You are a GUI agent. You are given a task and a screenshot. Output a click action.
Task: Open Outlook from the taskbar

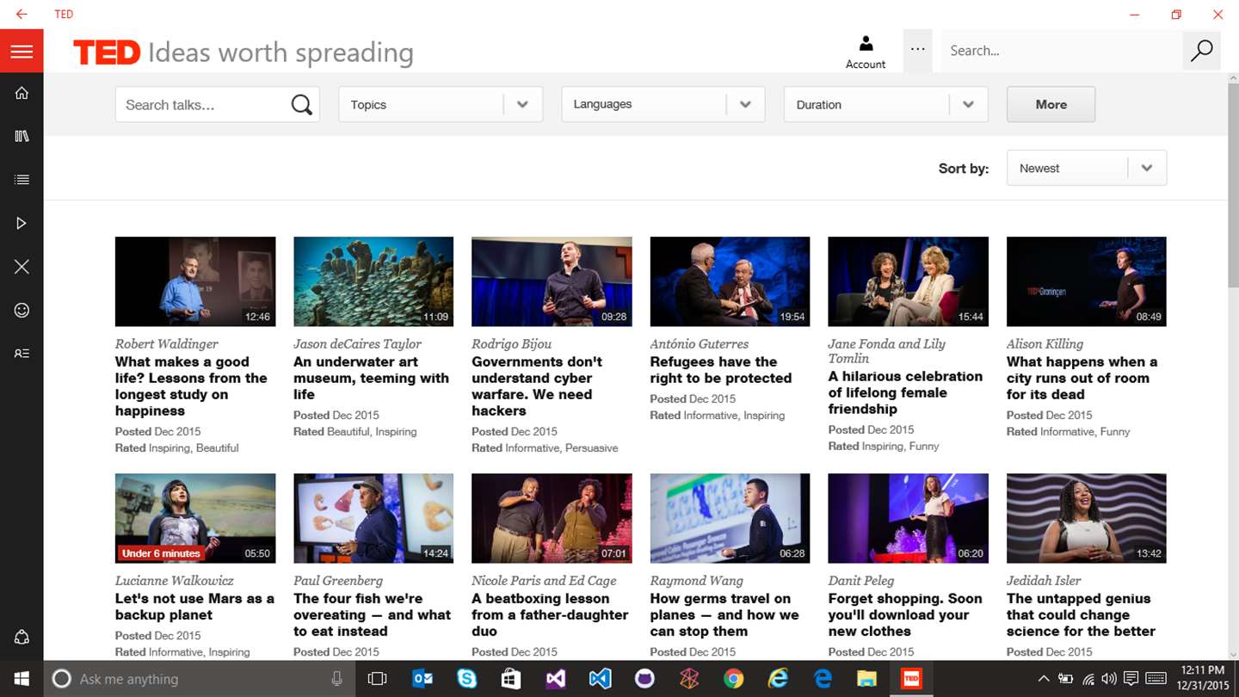tap(422, 679)
